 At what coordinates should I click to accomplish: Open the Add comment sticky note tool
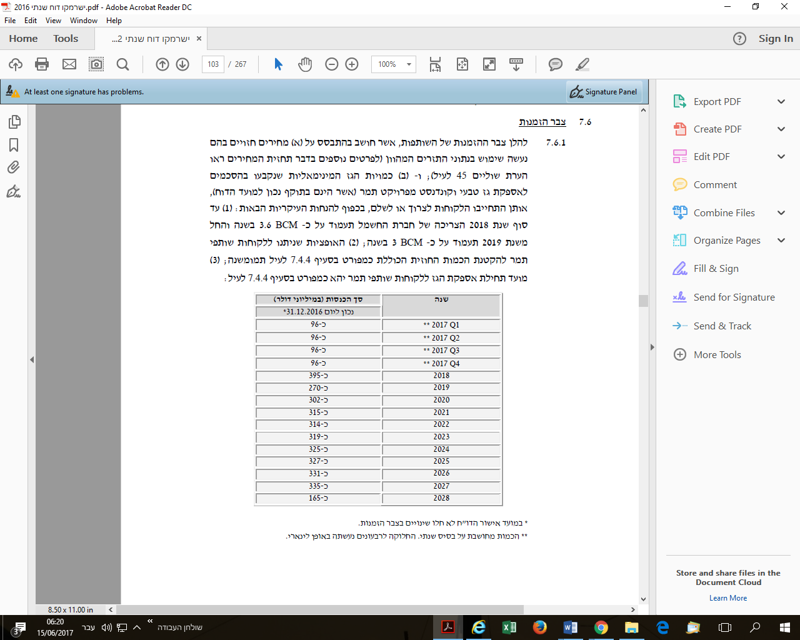(555, 64)
